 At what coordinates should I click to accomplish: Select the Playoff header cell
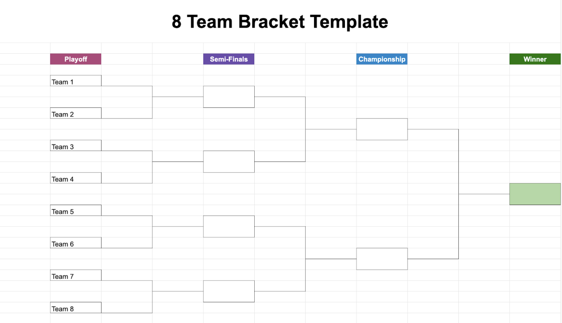coord(76,59)
